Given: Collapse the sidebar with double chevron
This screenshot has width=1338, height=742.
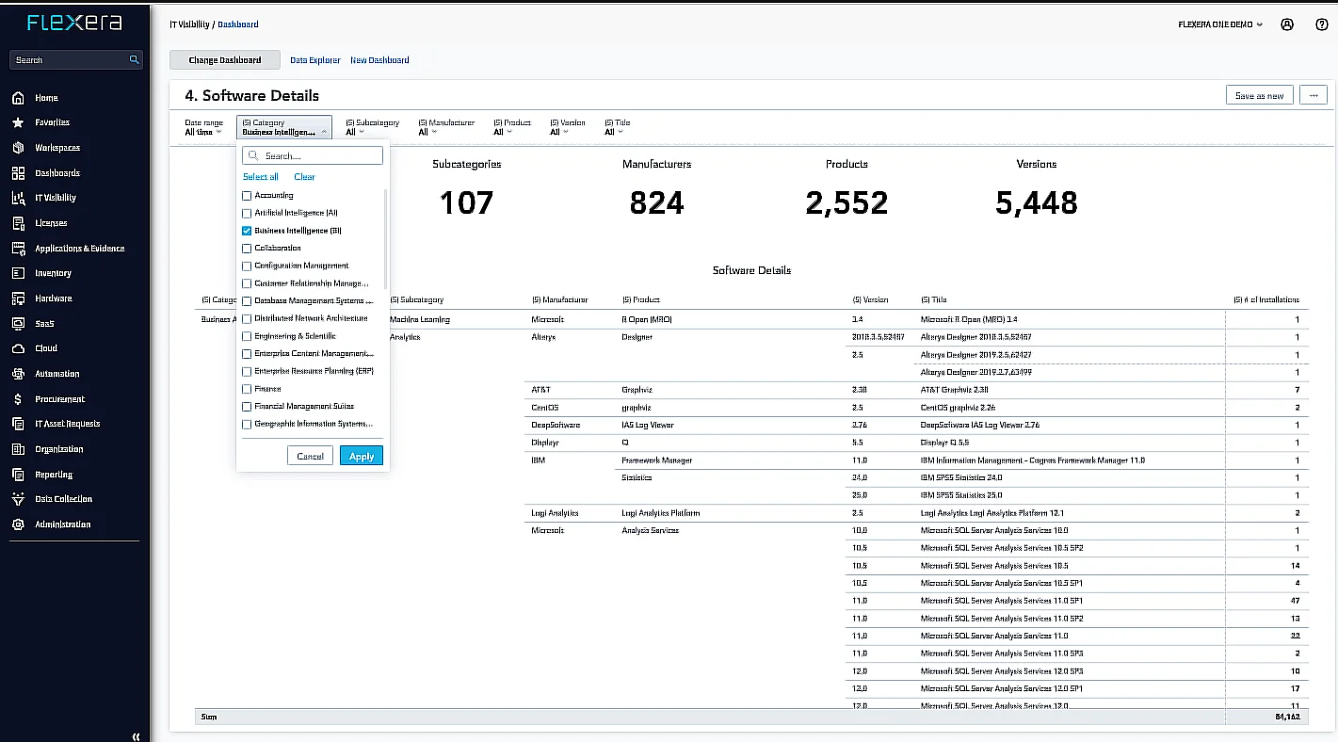Looking at the screenshot, I should 136,736.
